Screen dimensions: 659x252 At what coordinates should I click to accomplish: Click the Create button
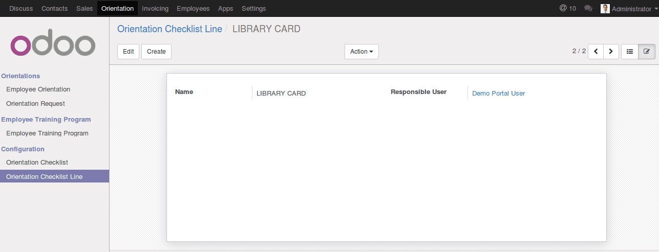[x=156, y=52]
